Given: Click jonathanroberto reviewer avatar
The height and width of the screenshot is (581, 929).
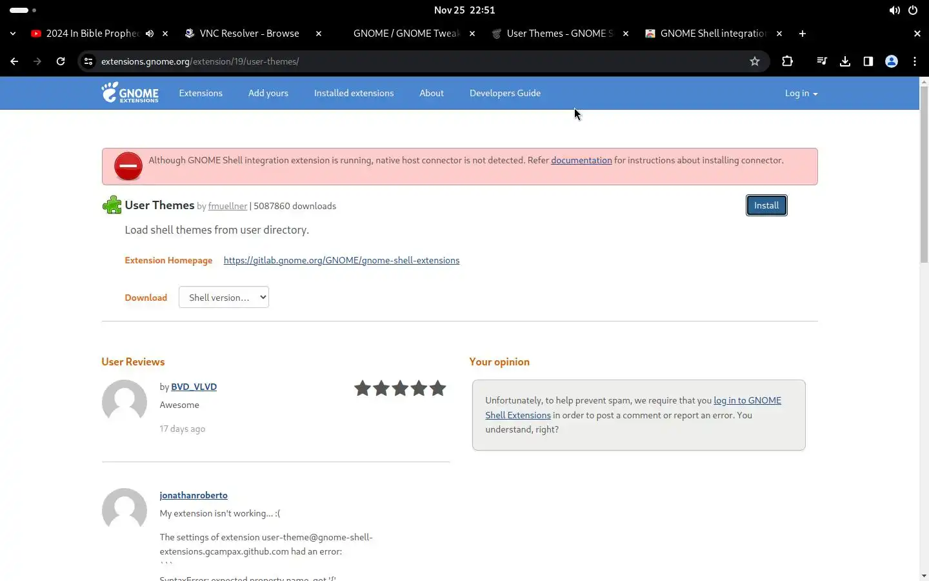Looking at the screenshot, I should pyautogui.click(x=125, y=511).
